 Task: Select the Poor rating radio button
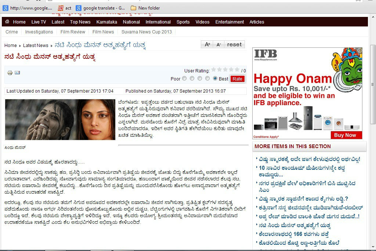(184, 78)
